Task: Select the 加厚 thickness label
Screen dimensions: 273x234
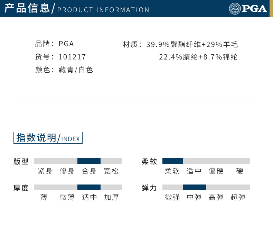Action: 111,197
